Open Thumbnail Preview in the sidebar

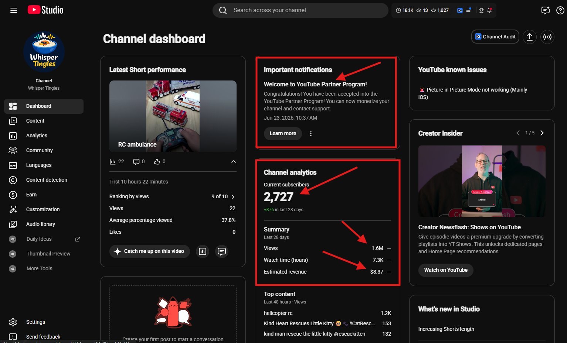[x=44, y=254]
